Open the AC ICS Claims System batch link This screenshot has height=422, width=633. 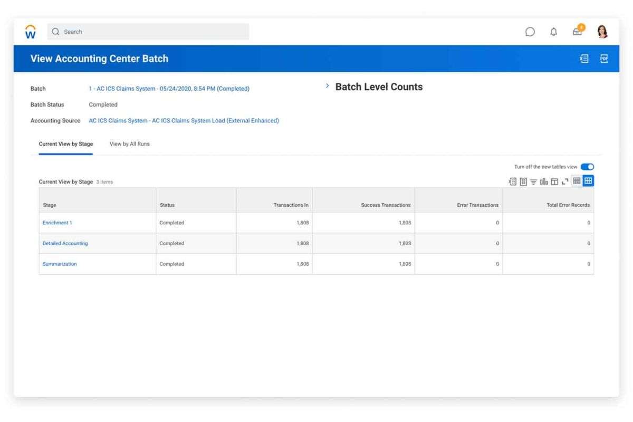169,89
